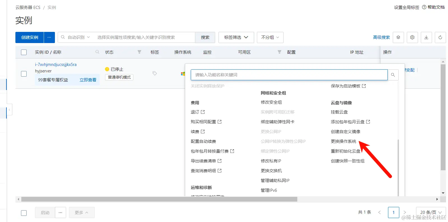Click external link icon beside 导出续费清单
Screen dimensions: 448x222
(219, 161)
